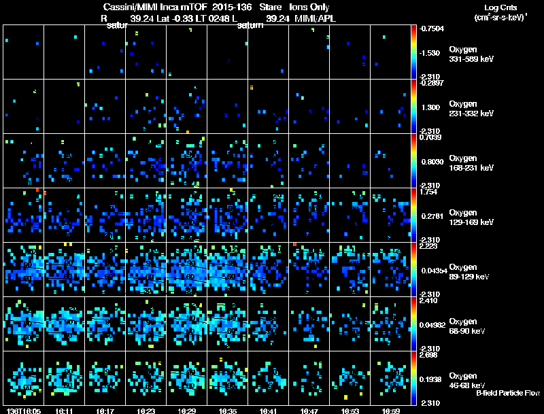Click the 16:41 time axis label
Viewport: 544px width, 414px height.
point(268,411)
